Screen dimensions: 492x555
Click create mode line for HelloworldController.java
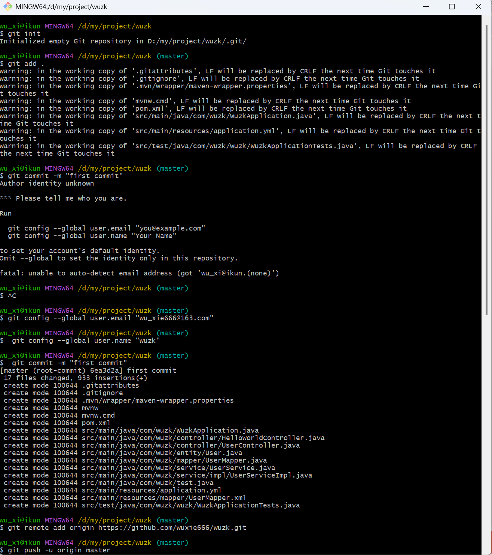[x=164, y=438]
